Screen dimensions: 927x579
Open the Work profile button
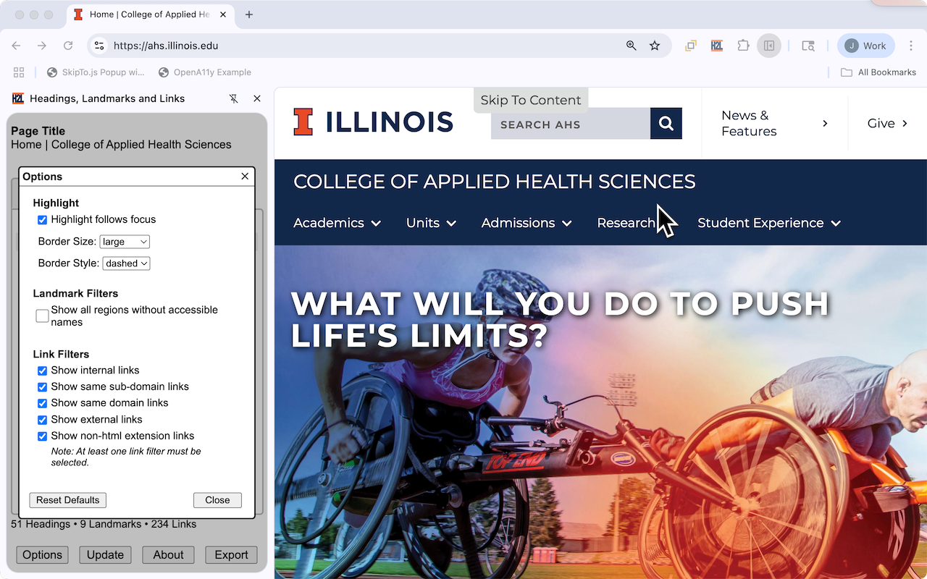point(866,46)
